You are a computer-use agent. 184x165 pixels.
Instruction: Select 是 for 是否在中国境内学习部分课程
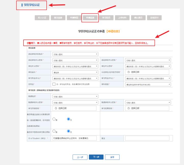54,131
